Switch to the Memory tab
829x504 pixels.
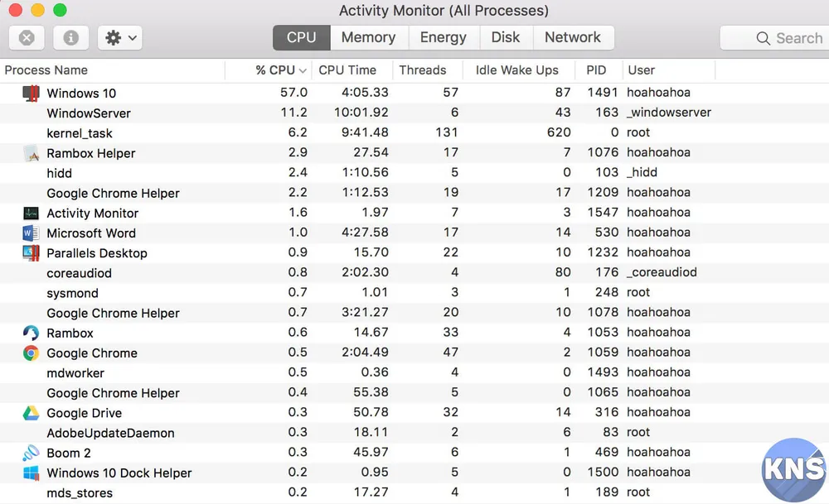coord(369,37)
